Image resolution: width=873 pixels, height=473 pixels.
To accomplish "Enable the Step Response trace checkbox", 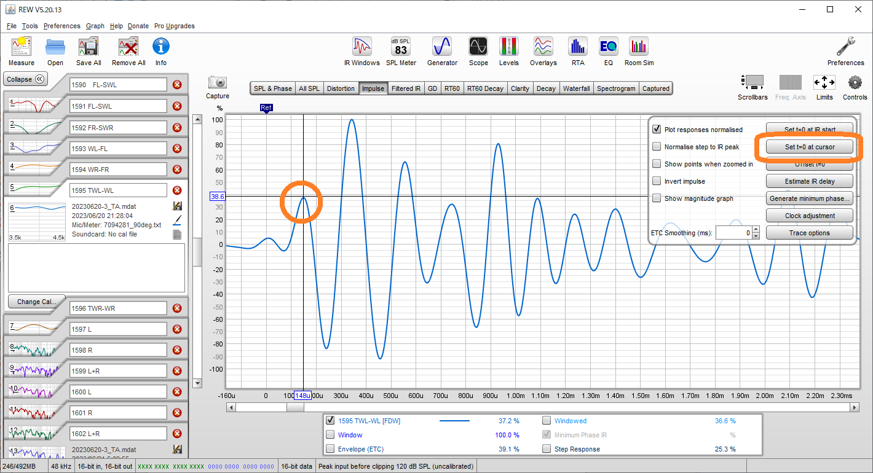I will click(547, 449).
